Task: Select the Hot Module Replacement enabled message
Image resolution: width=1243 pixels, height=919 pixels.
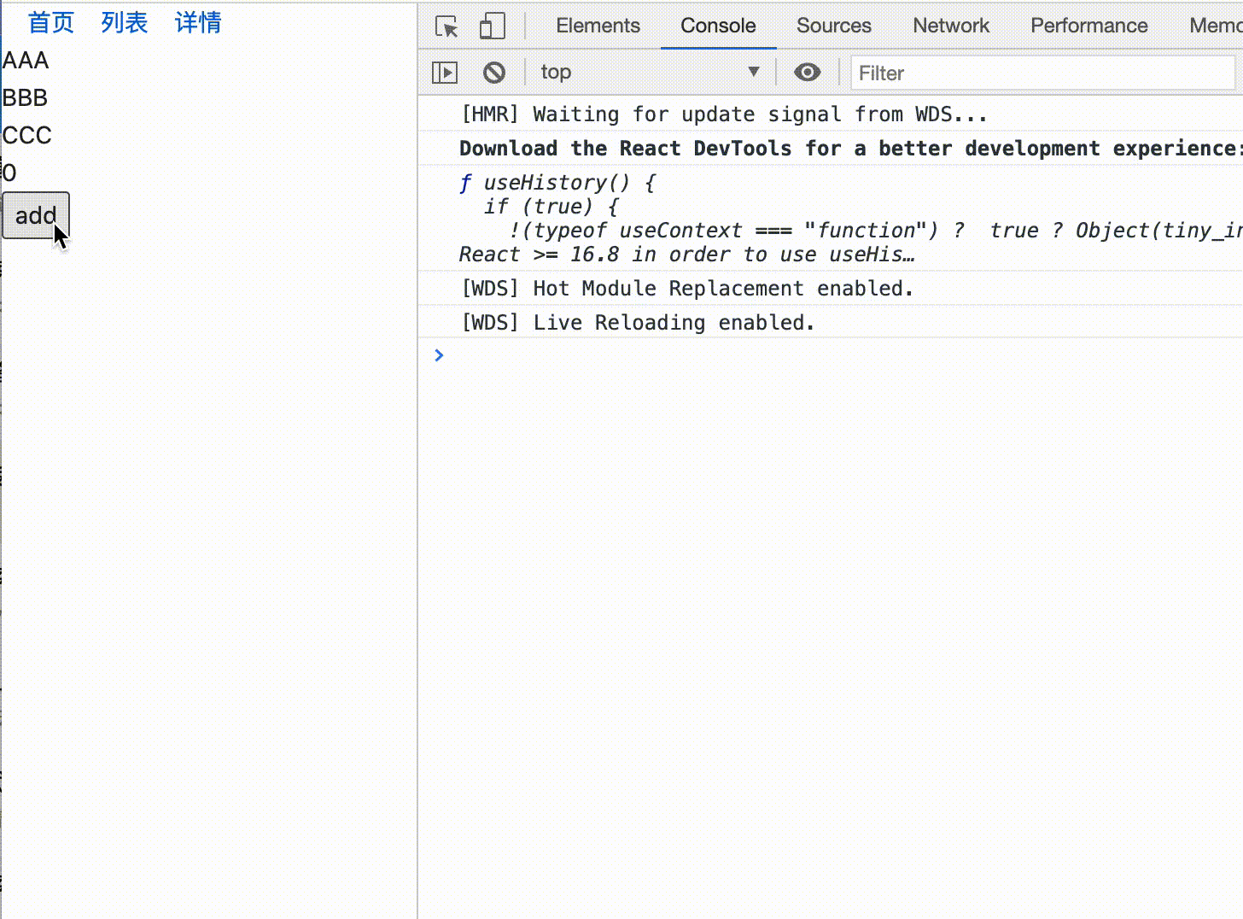Action: 830,288
